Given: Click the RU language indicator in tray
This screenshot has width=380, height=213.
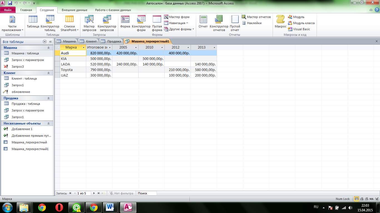Looking at the screenshot, I should click(316, 207).
